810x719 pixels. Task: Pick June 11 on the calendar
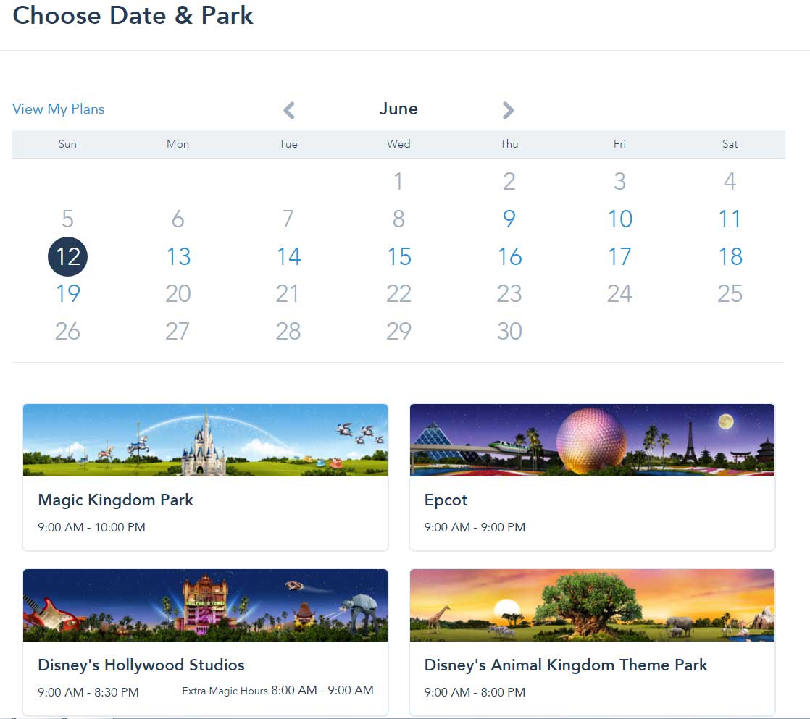pos(730,219)
